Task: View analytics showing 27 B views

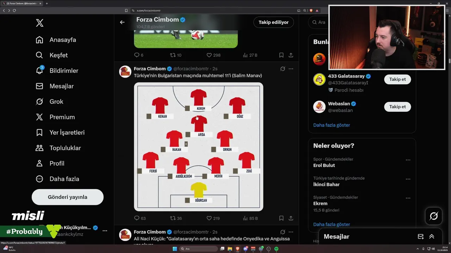Action: point(251,55)
